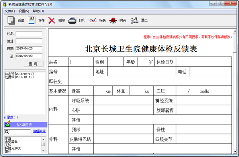Click the 姓名 cell in the form
The image size is (239, 157).
[x=81, y=62]
